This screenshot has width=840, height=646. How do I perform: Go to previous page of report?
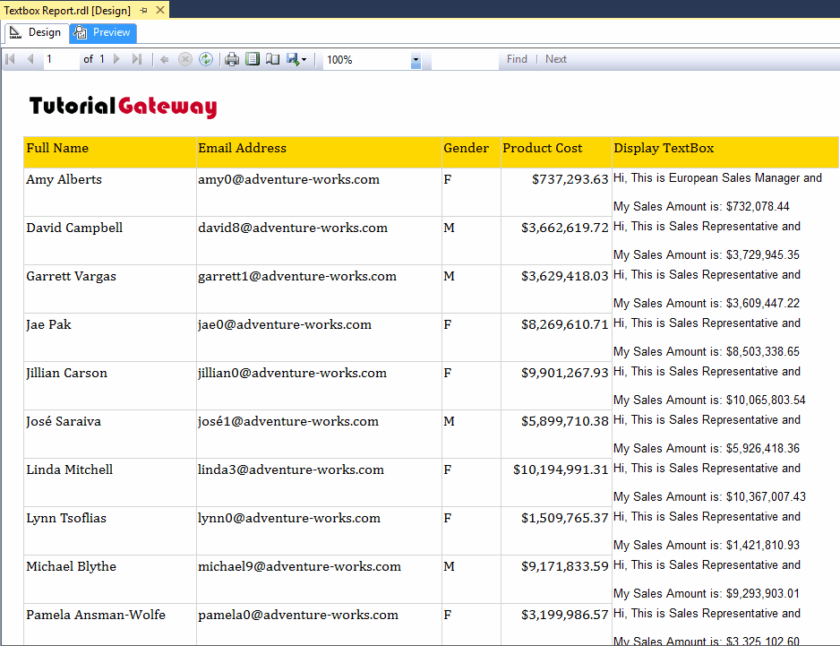coord(30,59)
